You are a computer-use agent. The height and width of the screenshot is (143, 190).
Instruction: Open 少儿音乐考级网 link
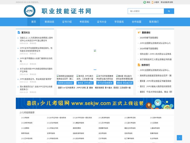pos(130,123)
